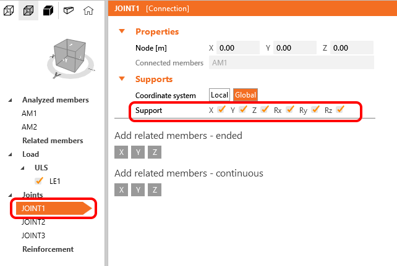
Task: Click the Load group label
Action: (x=31, y=154)
